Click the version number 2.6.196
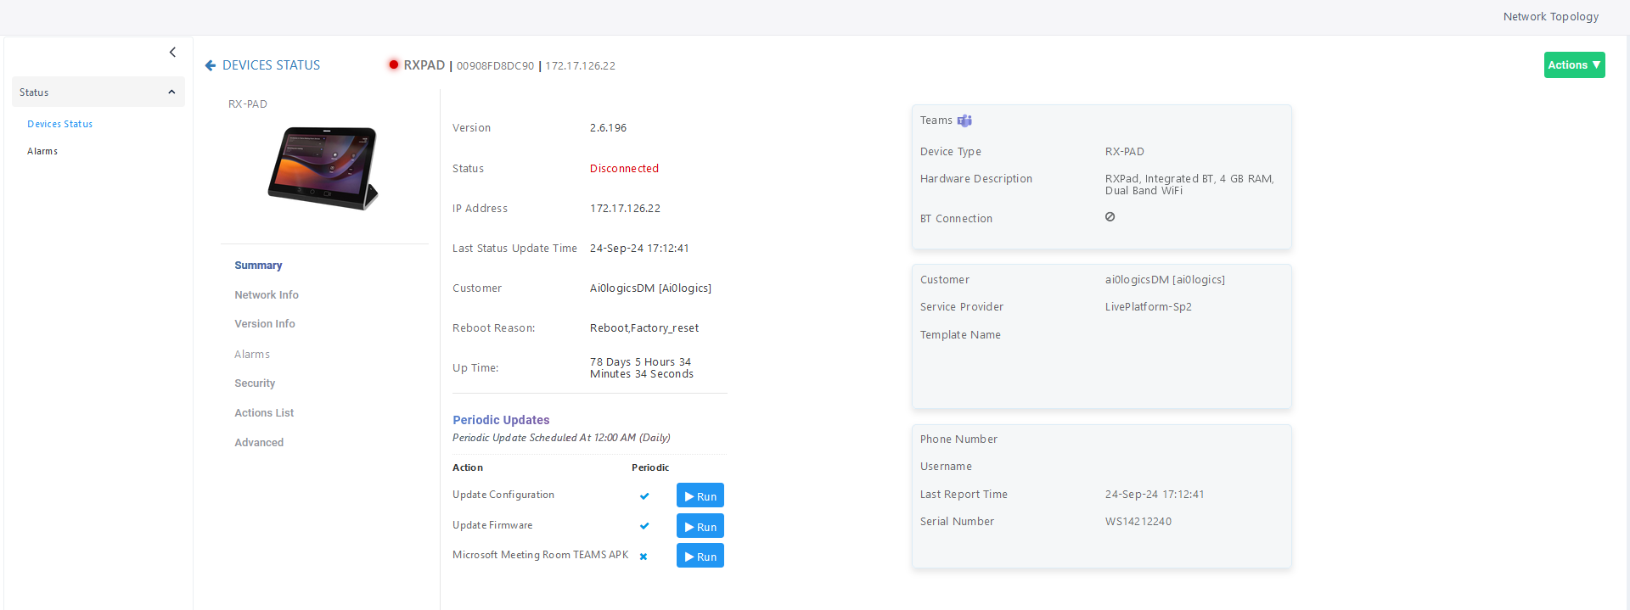 click(x=608, y=128)
